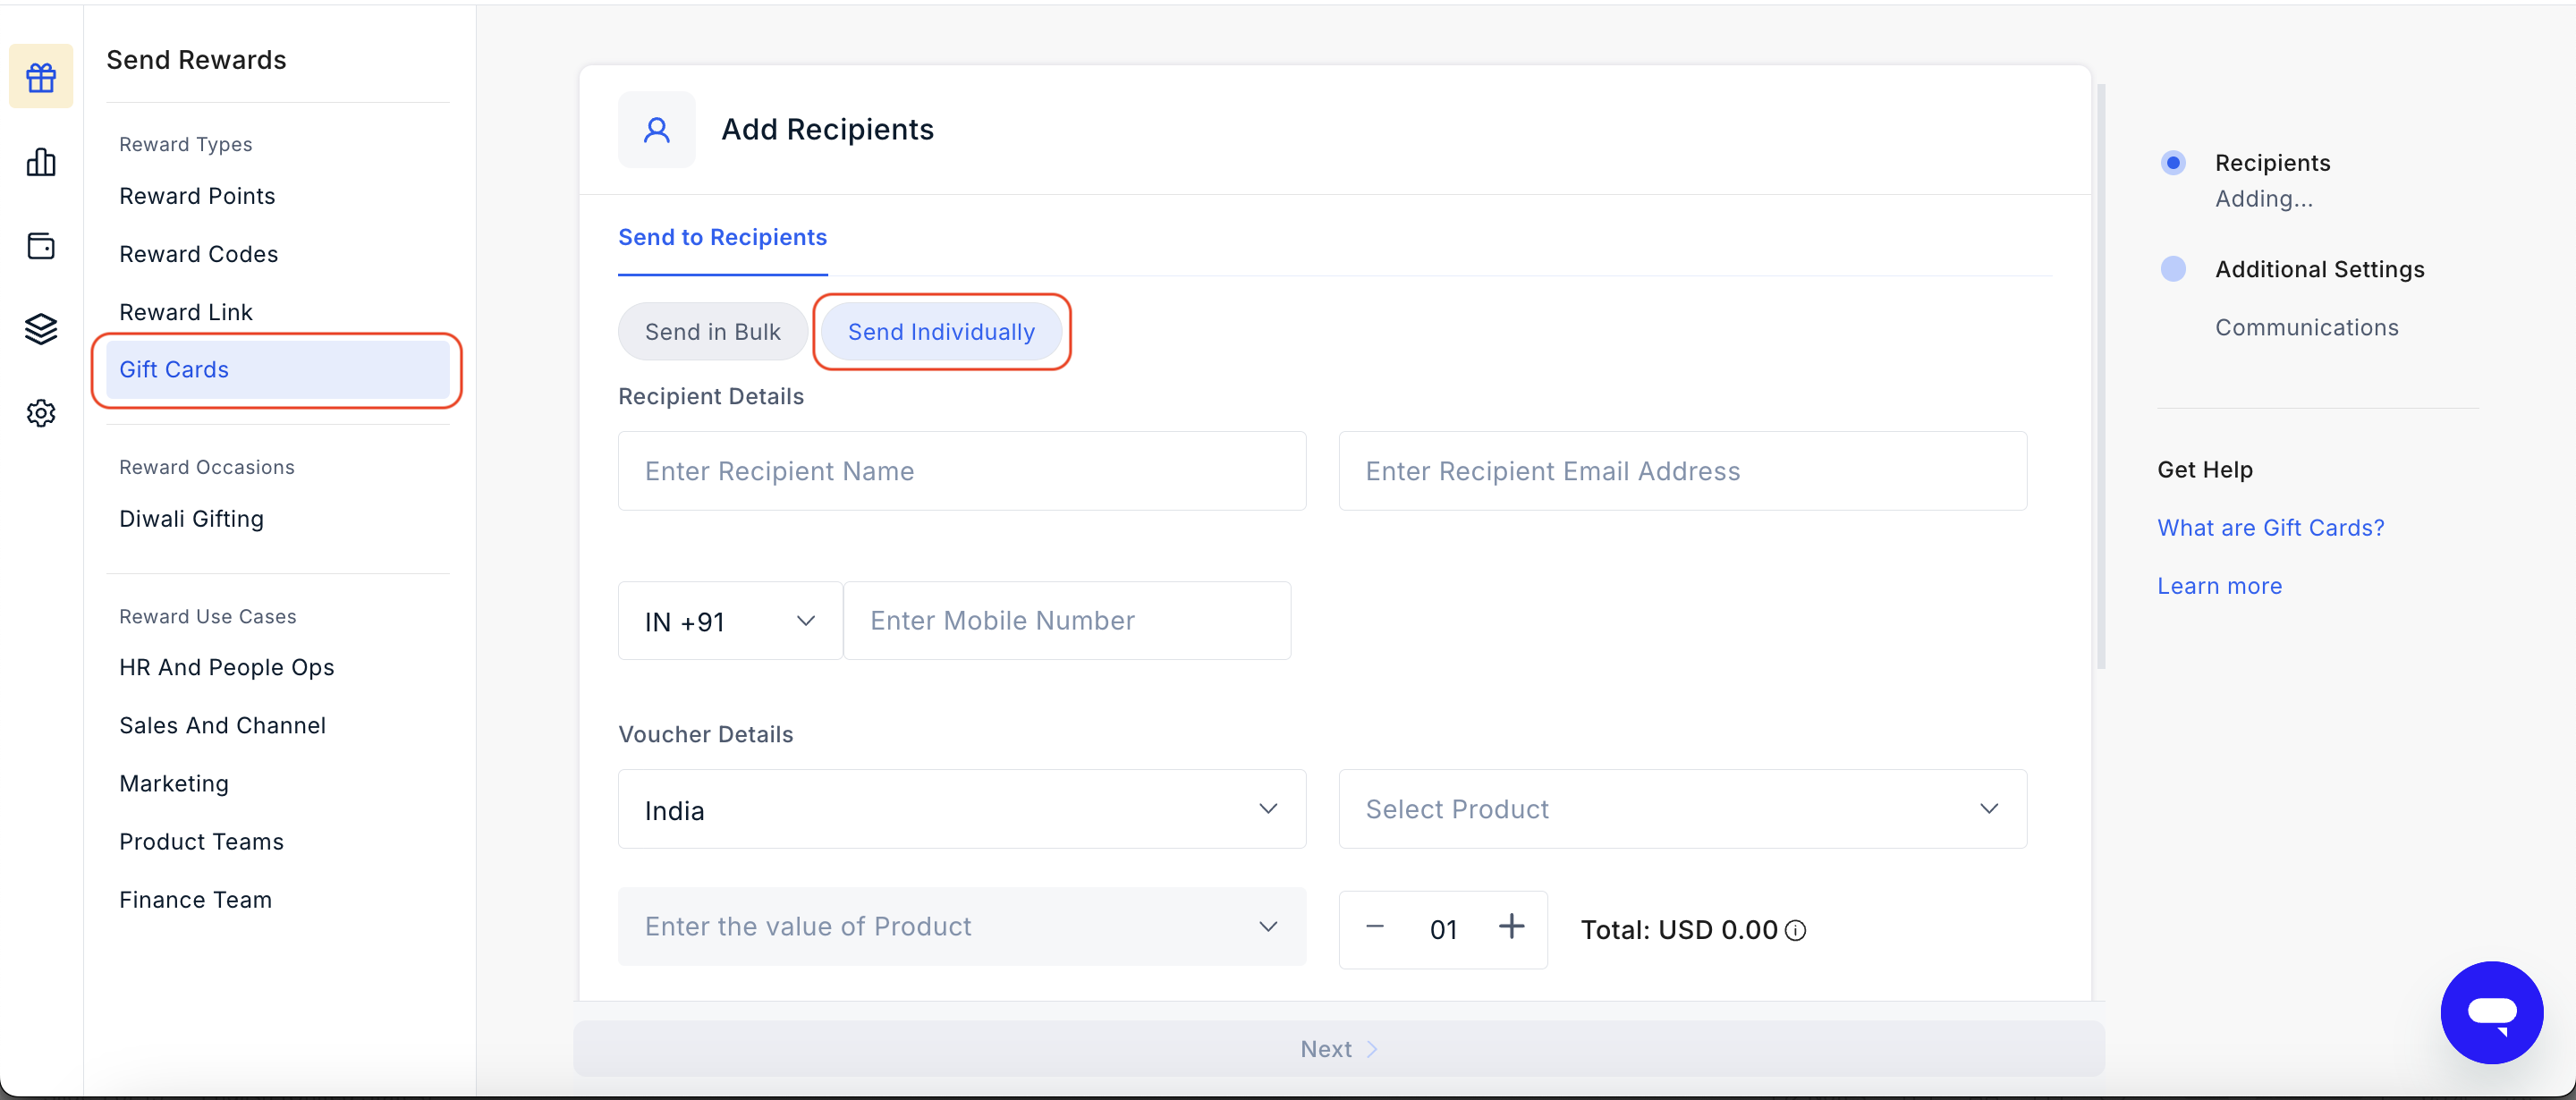The width and height of the screenshot is (2576, 1100).
Task: Open the analytics bar chart icon
Action: [41, 162]
